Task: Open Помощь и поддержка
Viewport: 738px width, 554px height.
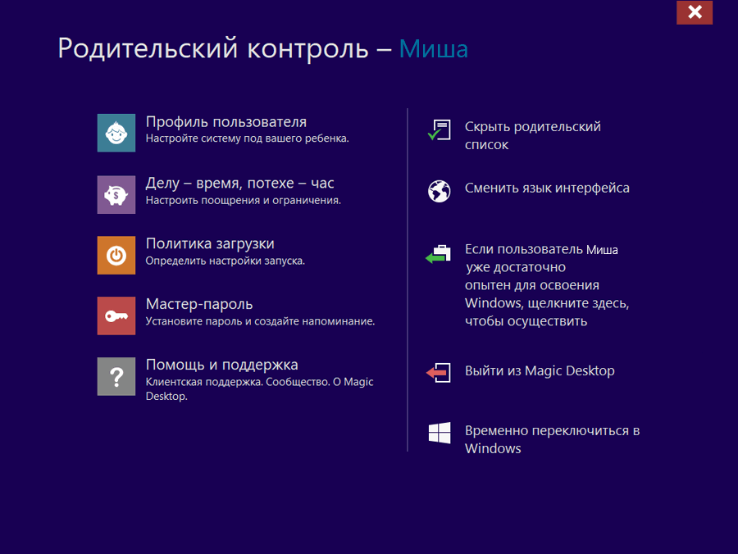Action: coord(221,365)
